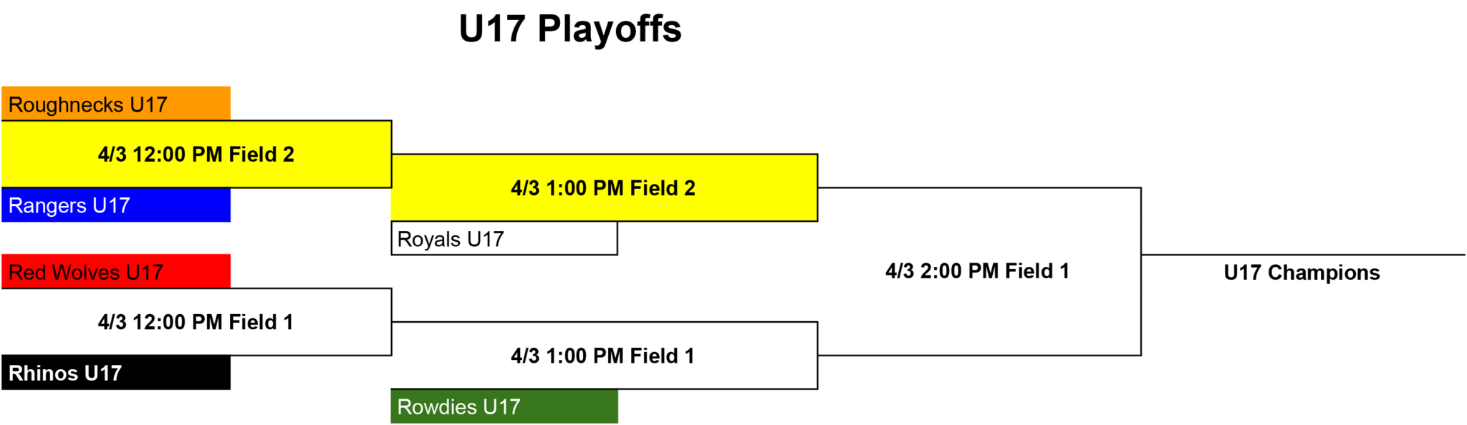Select the blue Rangers U17 team box

[116, 205]
